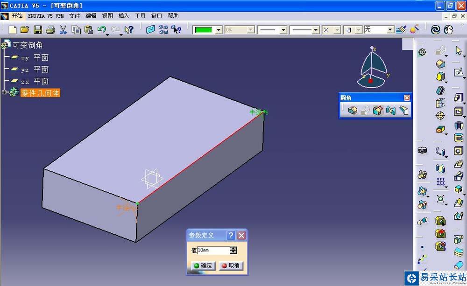The image size is (467, 286).
Task: Select 零件几何体 in the specification tree
Action: (40, 93)
